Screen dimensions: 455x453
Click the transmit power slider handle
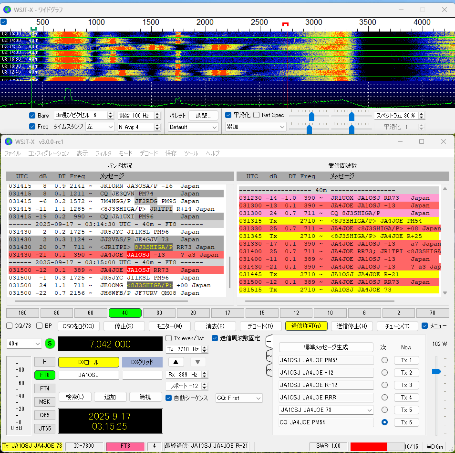436,371
